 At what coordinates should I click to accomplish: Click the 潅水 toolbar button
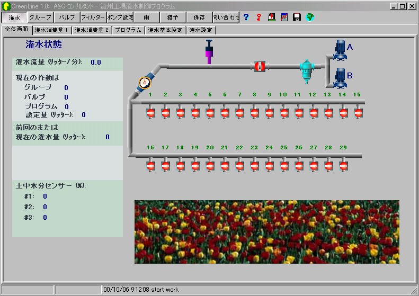[x=14, y=17]
